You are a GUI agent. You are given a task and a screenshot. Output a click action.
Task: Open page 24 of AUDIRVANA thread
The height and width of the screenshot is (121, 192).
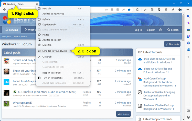coord(58,96)
